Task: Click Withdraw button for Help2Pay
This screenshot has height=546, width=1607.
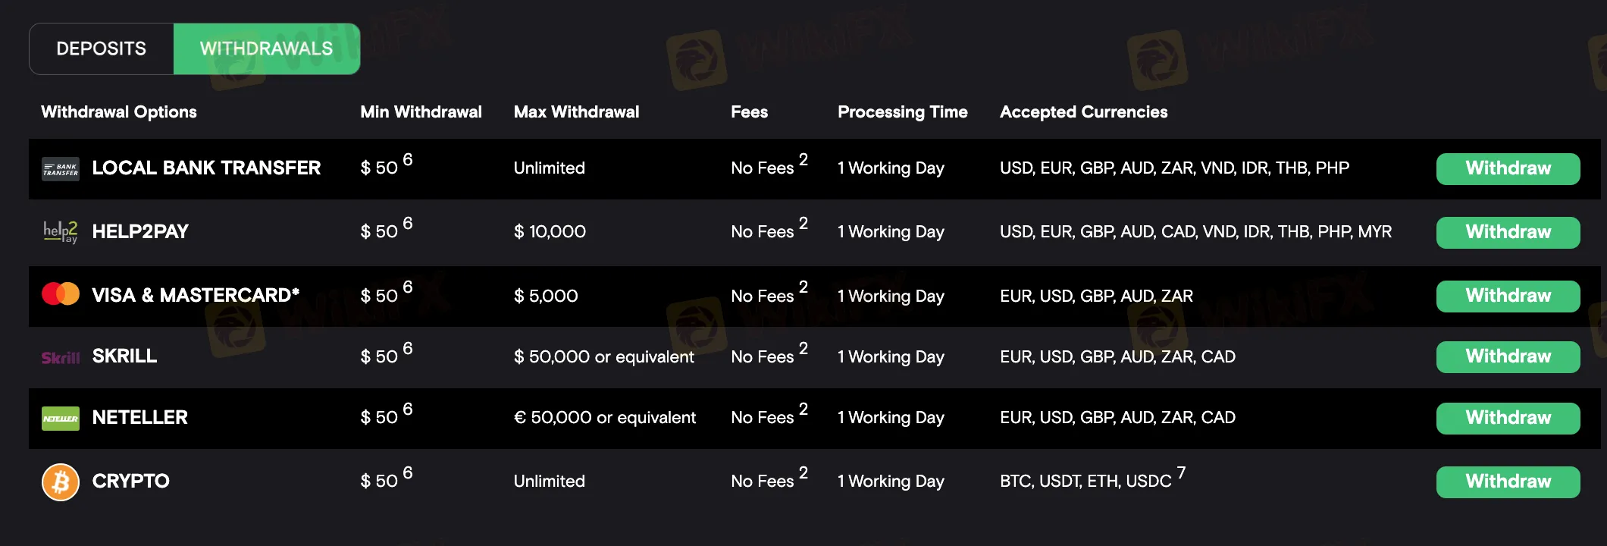Action: pos(1508,232)
